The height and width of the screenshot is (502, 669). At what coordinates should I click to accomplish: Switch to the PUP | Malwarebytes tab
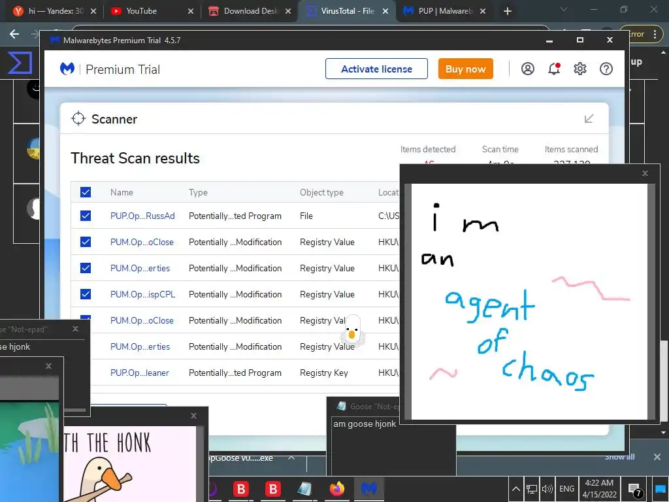(x=444, y=11)
